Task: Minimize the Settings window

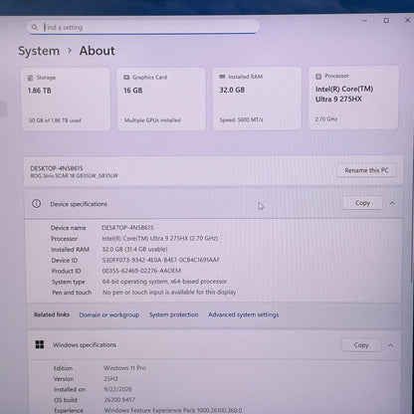Action: 365,21
